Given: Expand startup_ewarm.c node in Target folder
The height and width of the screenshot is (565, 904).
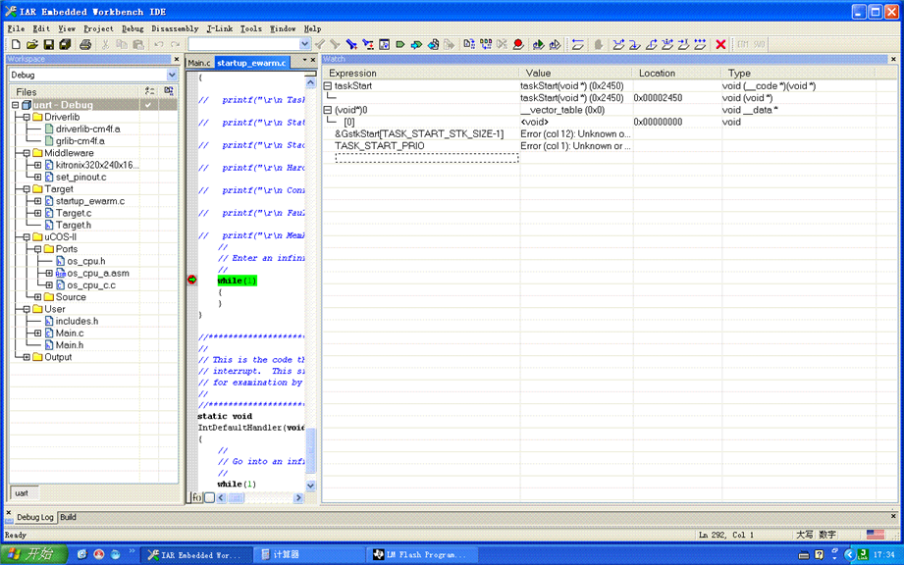Looking at the screenshot, I should point(38,201).
